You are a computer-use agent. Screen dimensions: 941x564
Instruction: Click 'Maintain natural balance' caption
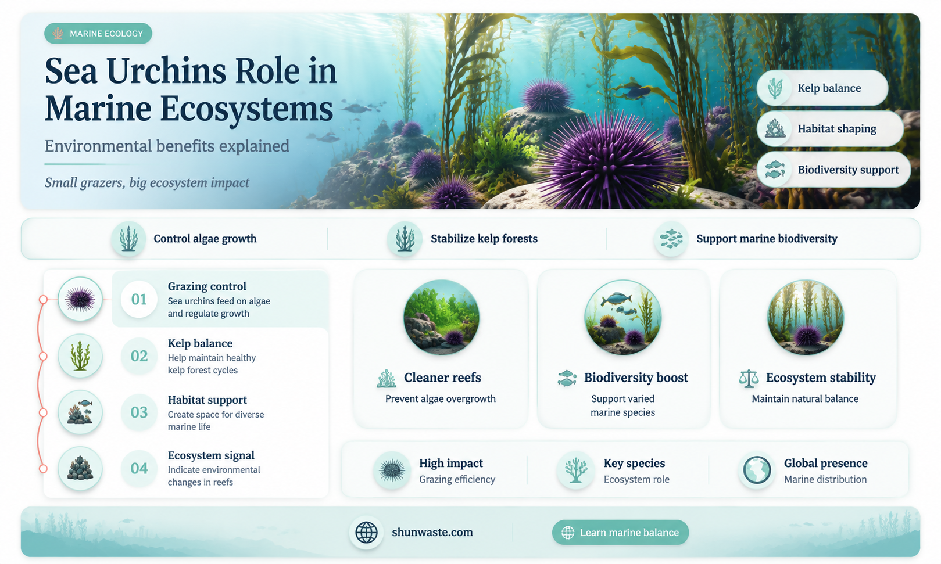click(805, 399)
